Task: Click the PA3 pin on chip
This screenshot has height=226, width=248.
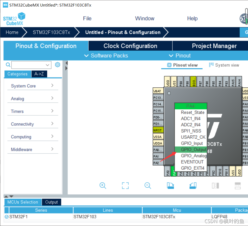Action: (168, 171)
